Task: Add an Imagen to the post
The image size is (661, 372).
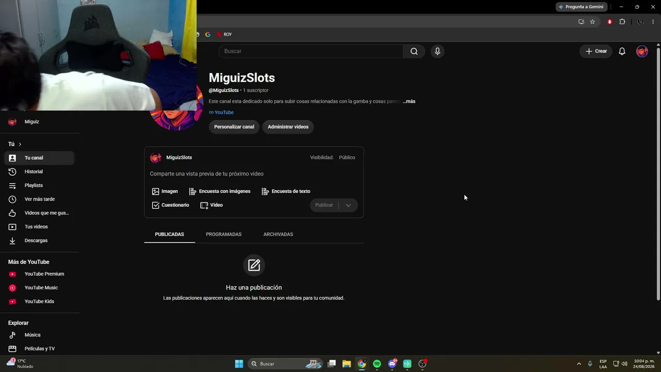Action: 165,191
